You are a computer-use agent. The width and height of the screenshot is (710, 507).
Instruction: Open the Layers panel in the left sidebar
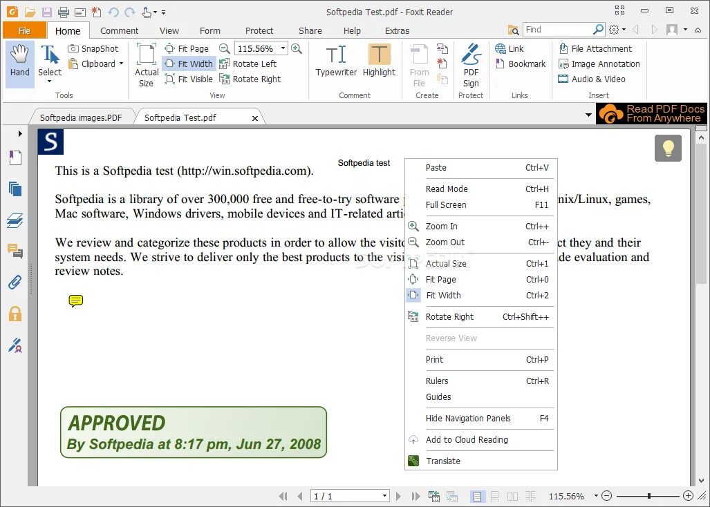pos(15,221)
